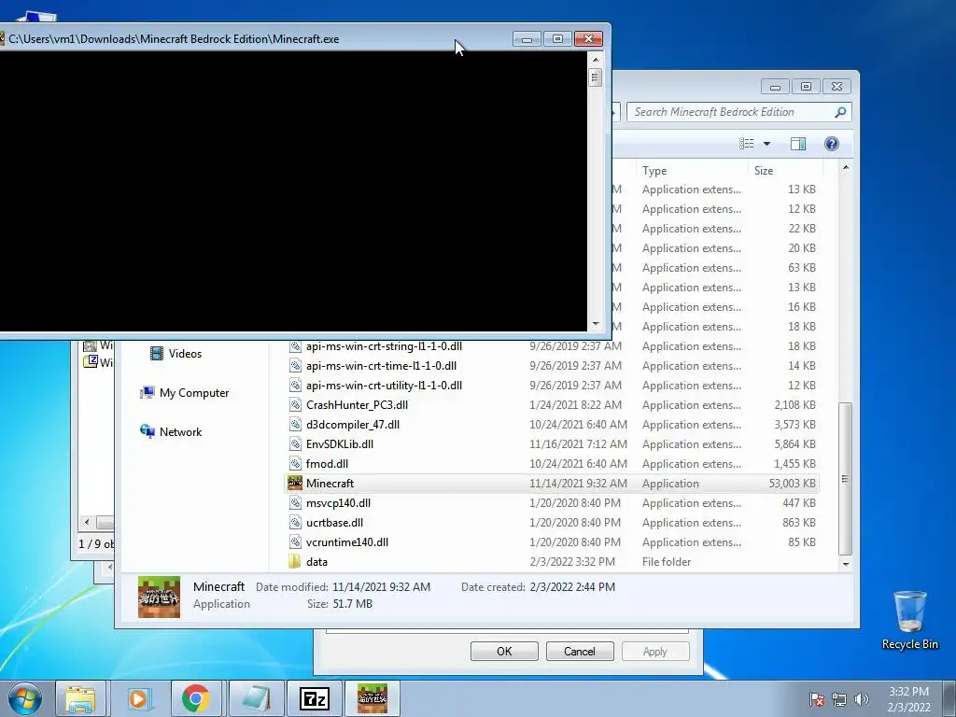Click Date created value in details pane
956x717 pixels.
572,587
